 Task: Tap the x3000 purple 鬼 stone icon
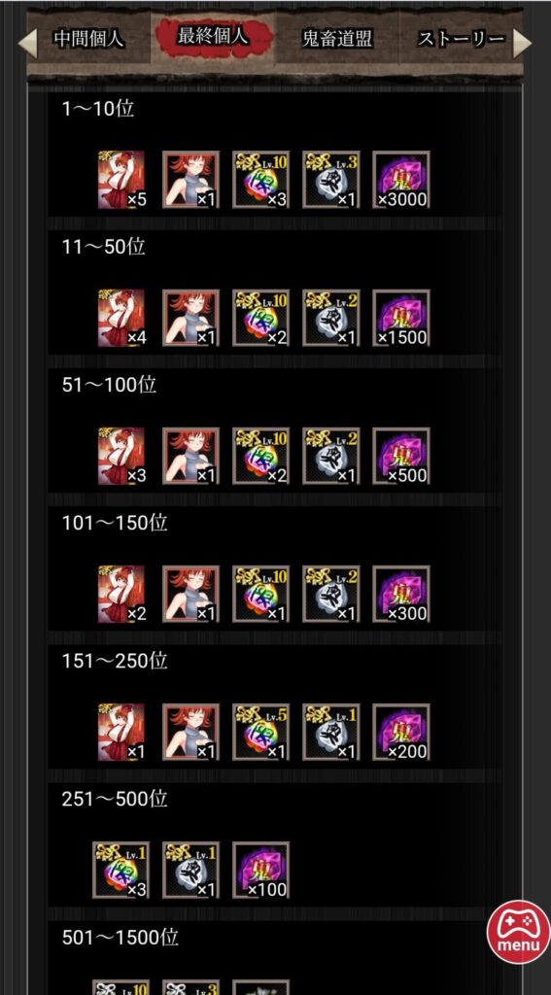coord(400,180)
